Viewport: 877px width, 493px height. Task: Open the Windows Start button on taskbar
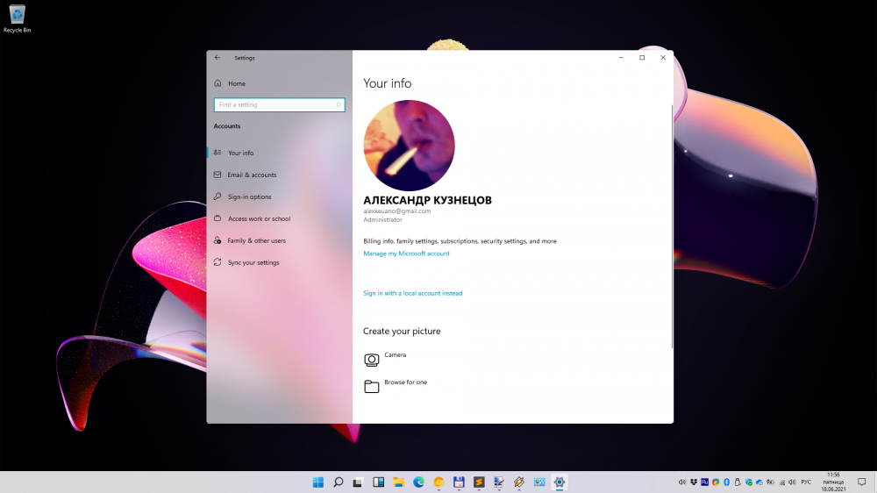(x=317, y=482)
